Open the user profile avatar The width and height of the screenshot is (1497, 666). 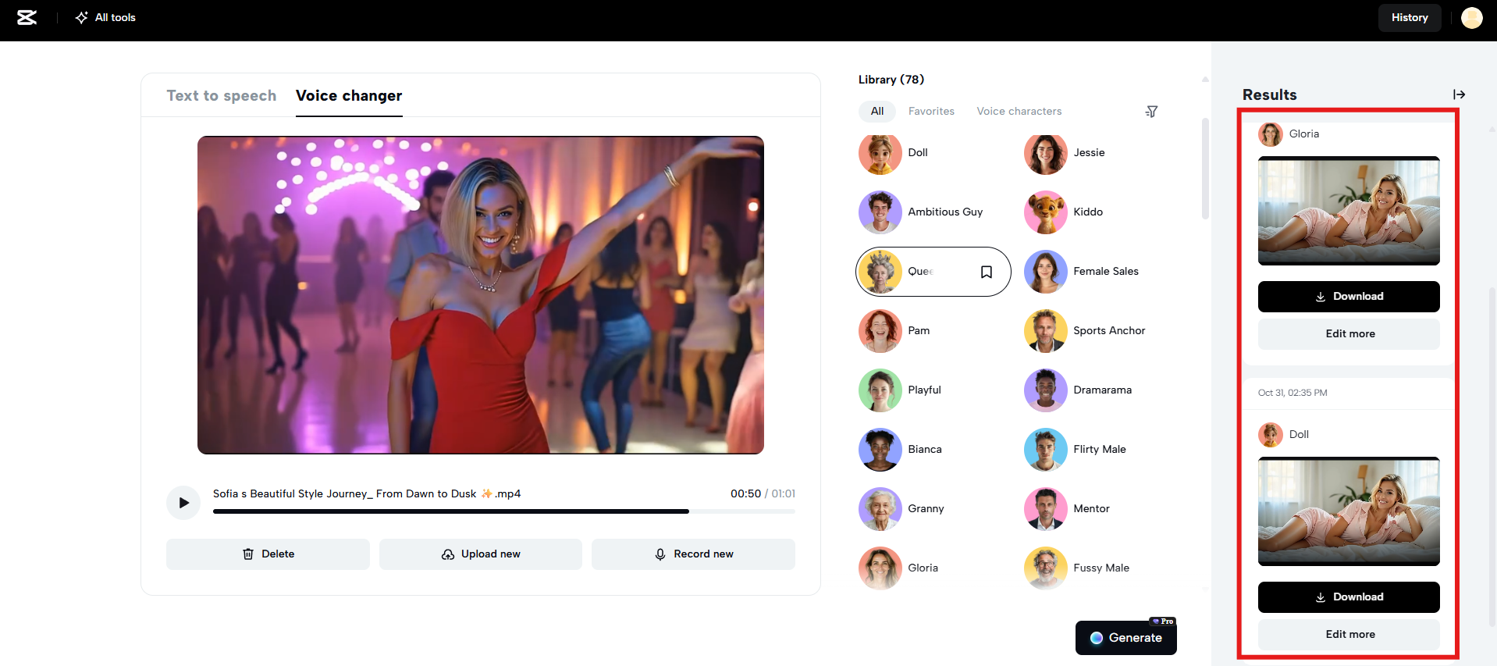click(x=1471, y=17)
